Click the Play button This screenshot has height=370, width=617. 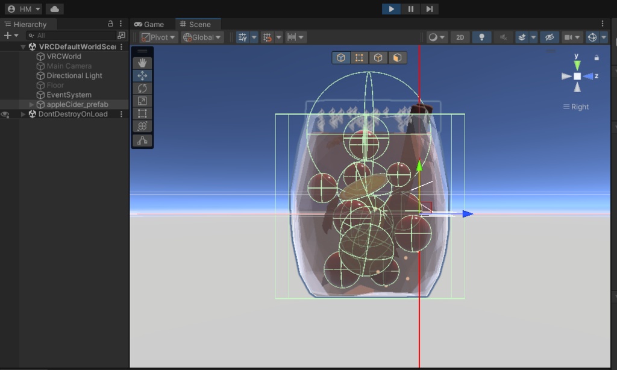(391, 9)
